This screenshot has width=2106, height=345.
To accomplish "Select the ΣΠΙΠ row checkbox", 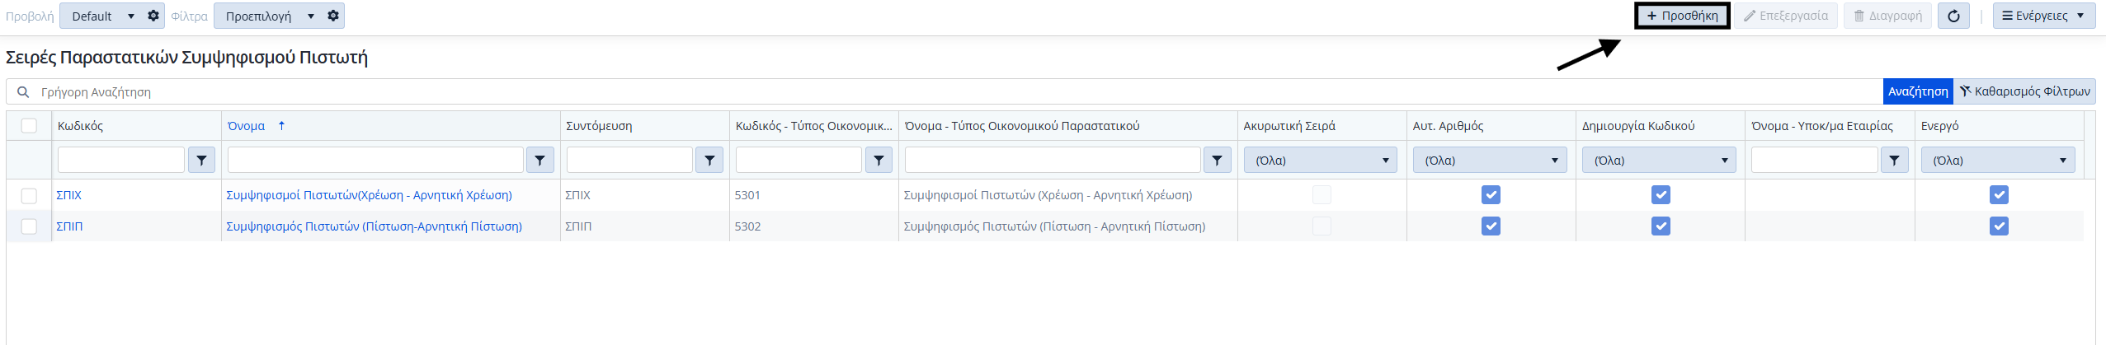I will (29, 226).
